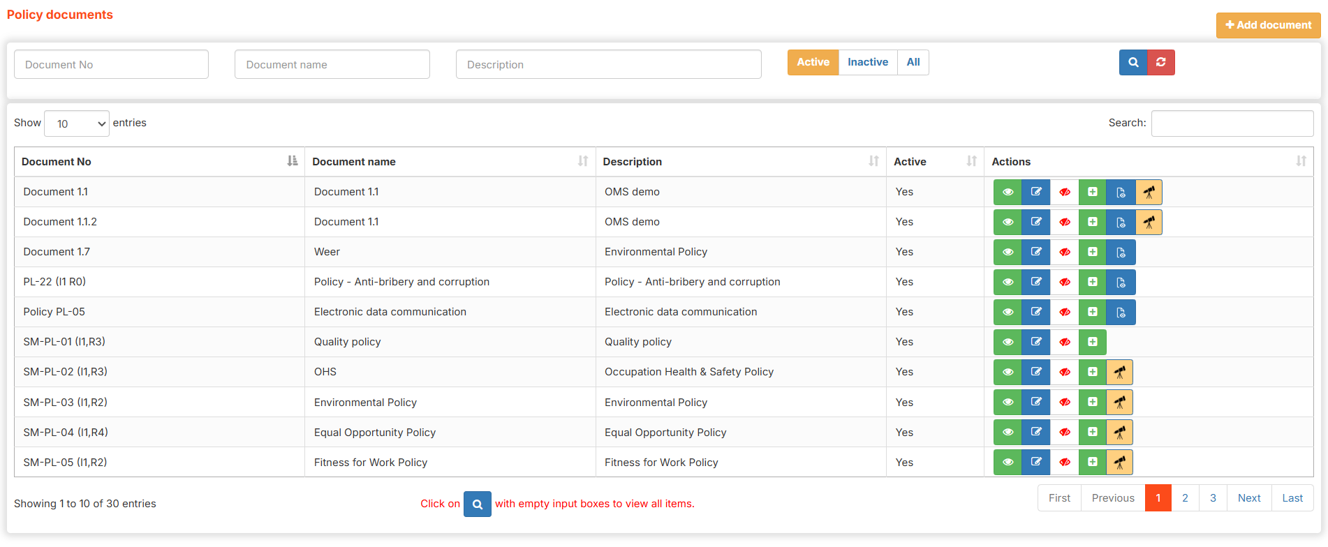Image resolution: width=1328 pixels, height=547 pixels.
Task: Select the All filter tab
Action: click(913, 62)
